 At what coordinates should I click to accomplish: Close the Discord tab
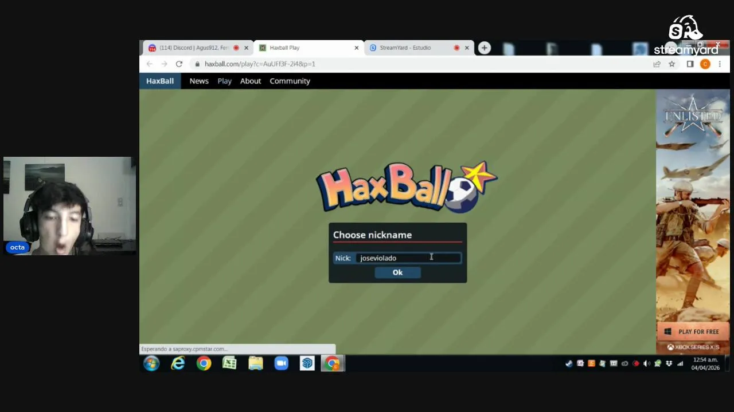coord(246,47)
